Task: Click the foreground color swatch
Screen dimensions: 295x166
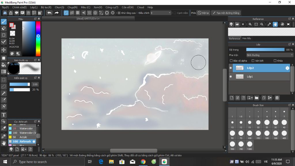Action: coord(12,25)
